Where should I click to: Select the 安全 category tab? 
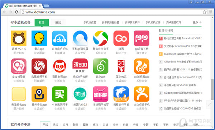click(x=116, y=125)
